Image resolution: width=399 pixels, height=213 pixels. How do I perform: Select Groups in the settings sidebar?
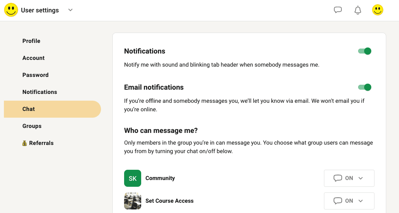coord(32,126)
